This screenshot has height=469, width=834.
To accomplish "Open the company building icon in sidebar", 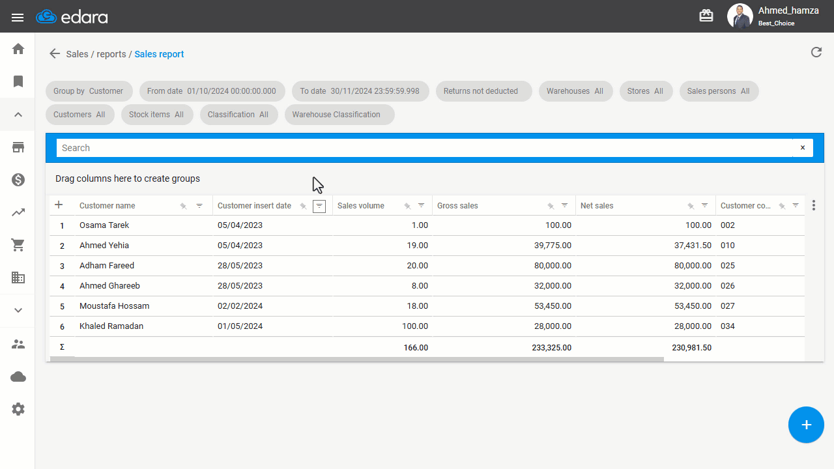I will coord(18,277).
